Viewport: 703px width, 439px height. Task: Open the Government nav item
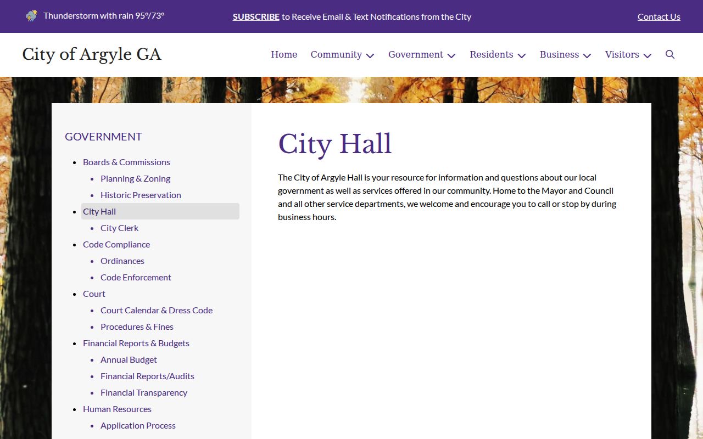pos(416,54)
